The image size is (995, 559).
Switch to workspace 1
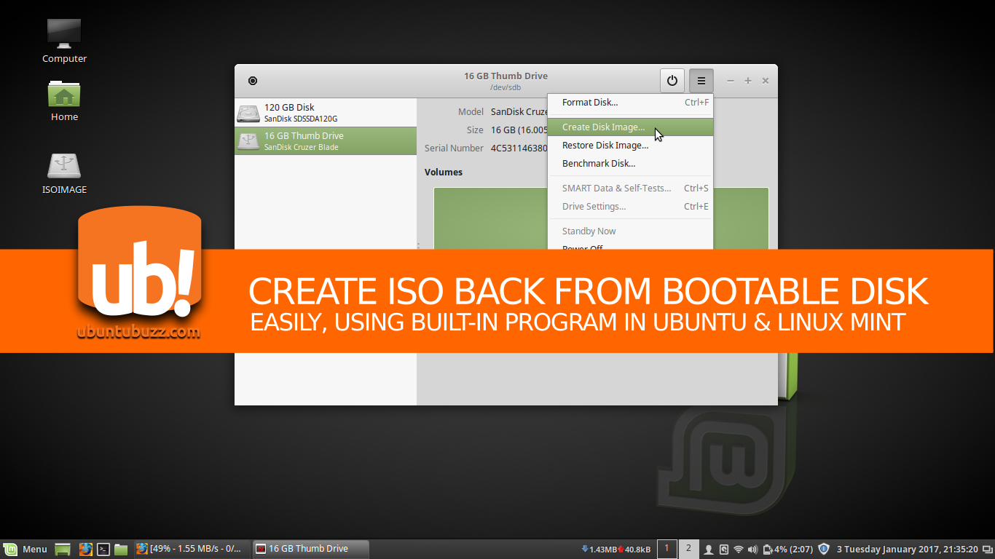tap(666, 549)
